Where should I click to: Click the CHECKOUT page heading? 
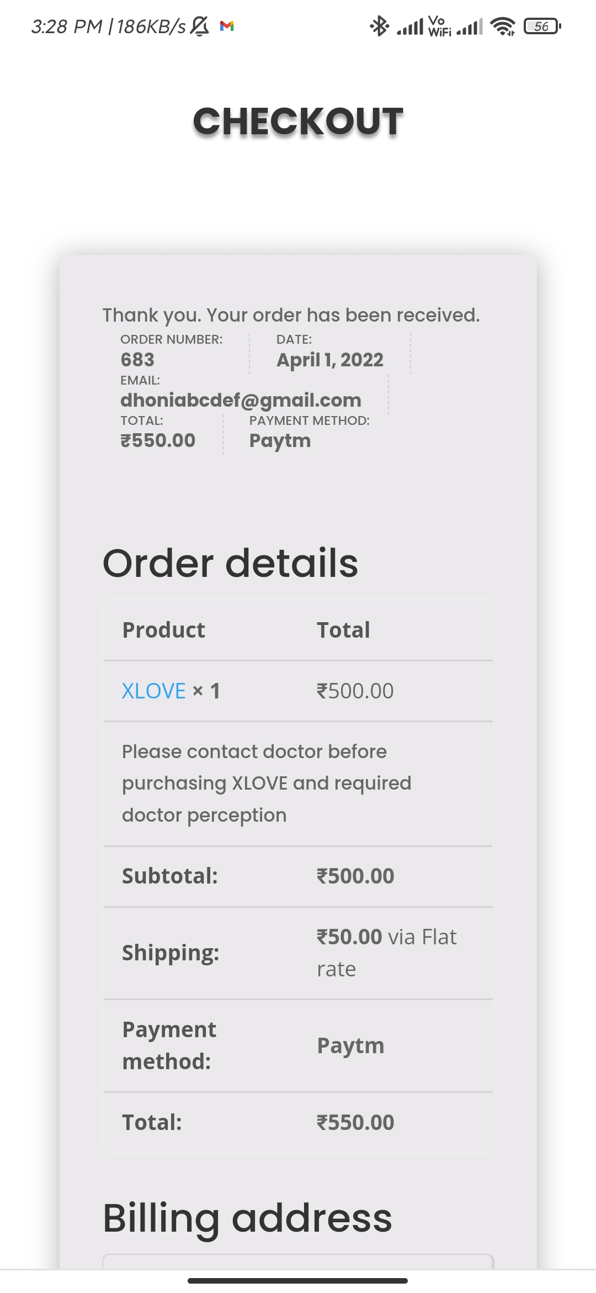(298, 122)
